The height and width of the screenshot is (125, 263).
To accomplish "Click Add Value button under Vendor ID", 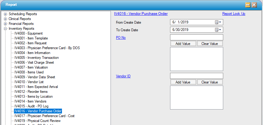I will [x=183, y=82].
